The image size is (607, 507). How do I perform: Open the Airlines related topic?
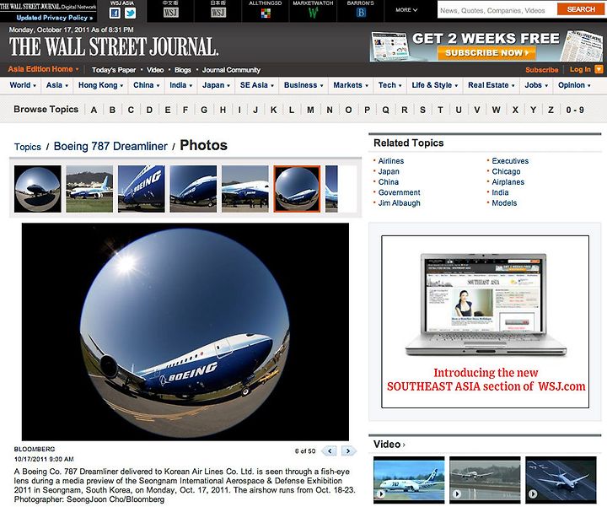point(391,161)
